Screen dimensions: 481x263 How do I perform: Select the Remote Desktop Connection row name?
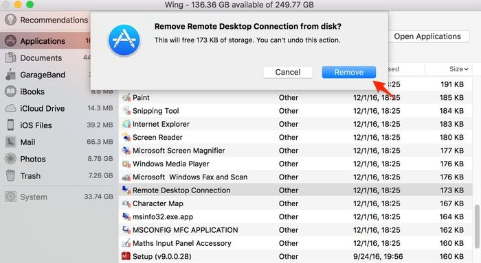[x=181, y=190]
